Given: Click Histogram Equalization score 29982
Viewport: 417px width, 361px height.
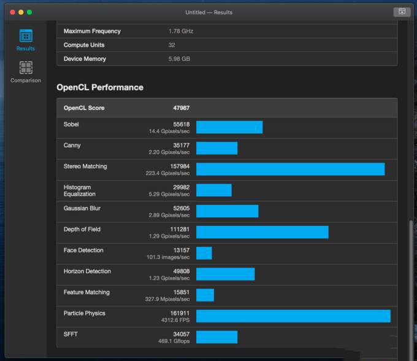Looking at the screenshot, I should 182,187.
